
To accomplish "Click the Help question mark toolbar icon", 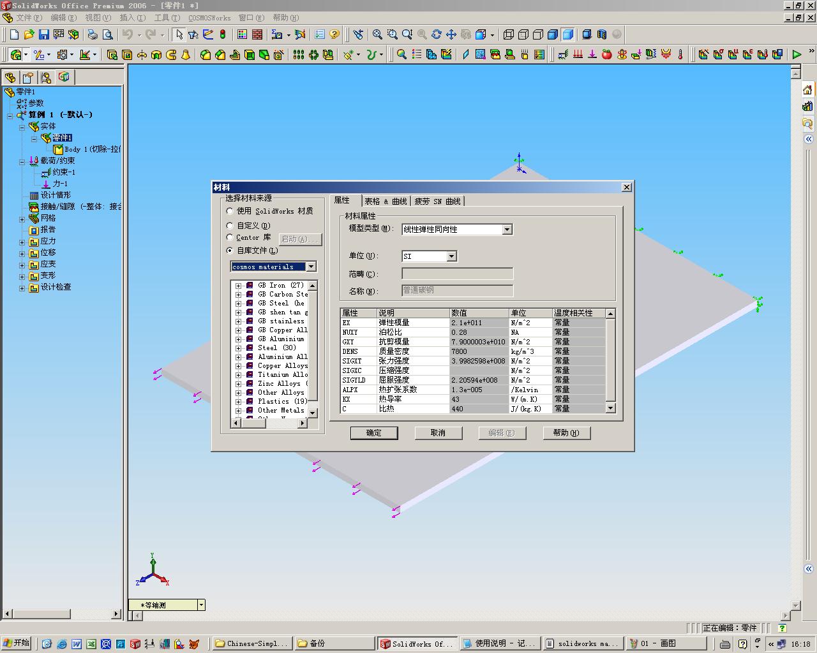I will click(x=334, y=34).
